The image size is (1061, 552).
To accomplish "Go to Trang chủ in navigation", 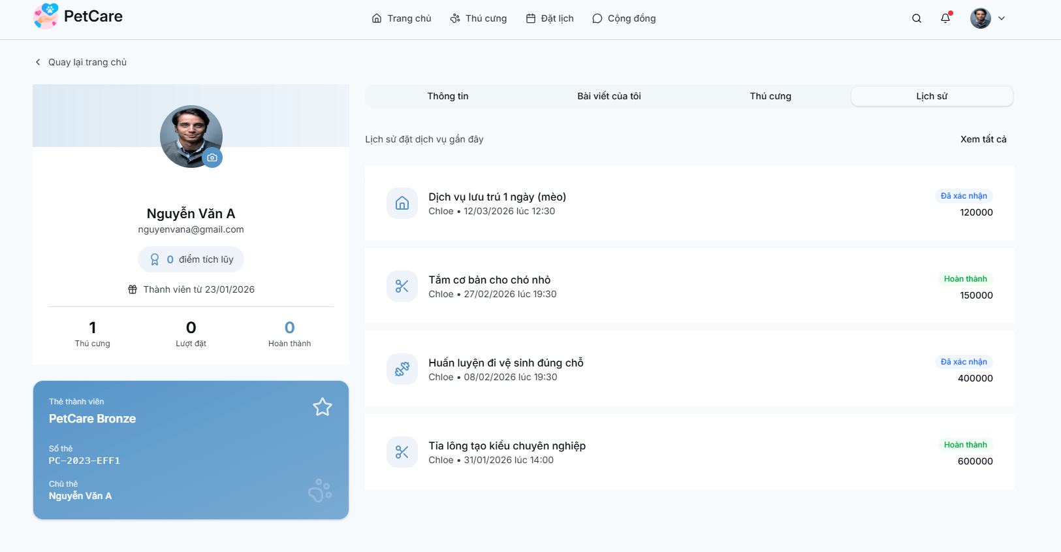I will click(402, 18).
